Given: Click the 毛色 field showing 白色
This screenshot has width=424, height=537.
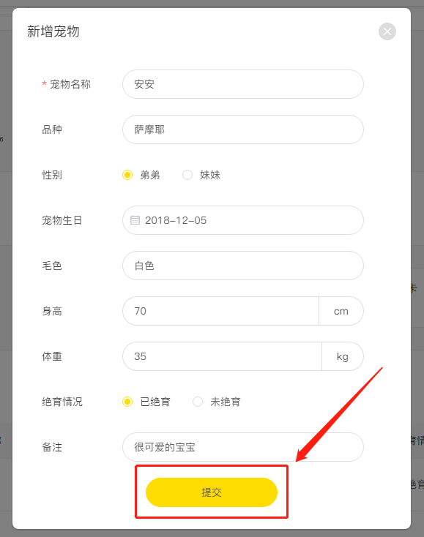Looking at the screenshot, I should pyautogui.click(x=243, y=266).
